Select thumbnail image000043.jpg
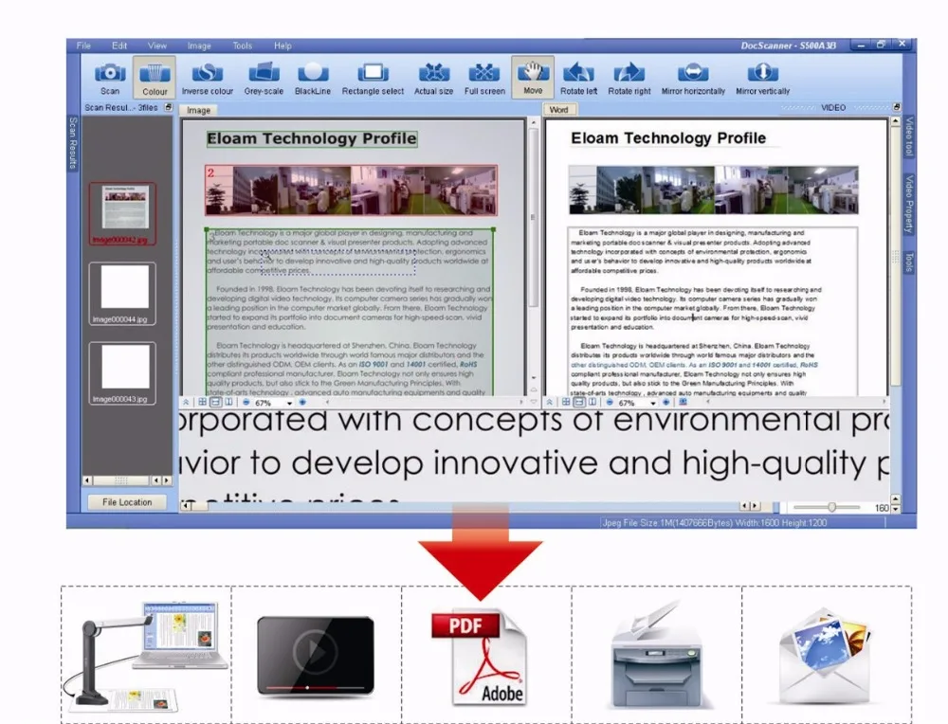This screenshot has width=948, height=724. click(x=122, y=373)
